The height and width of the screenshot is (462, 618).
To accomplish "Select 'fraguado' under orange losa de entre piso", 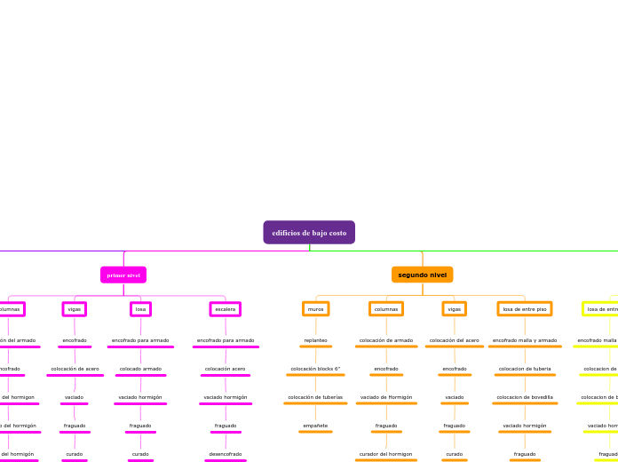I will click(x=525, y=454).
